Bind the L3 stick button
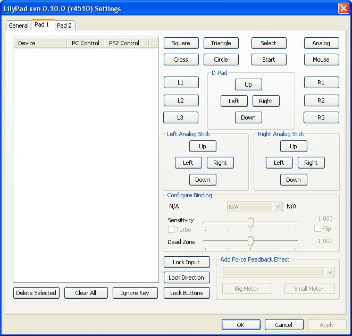This screenshot has width=352, height=336. 181,117
